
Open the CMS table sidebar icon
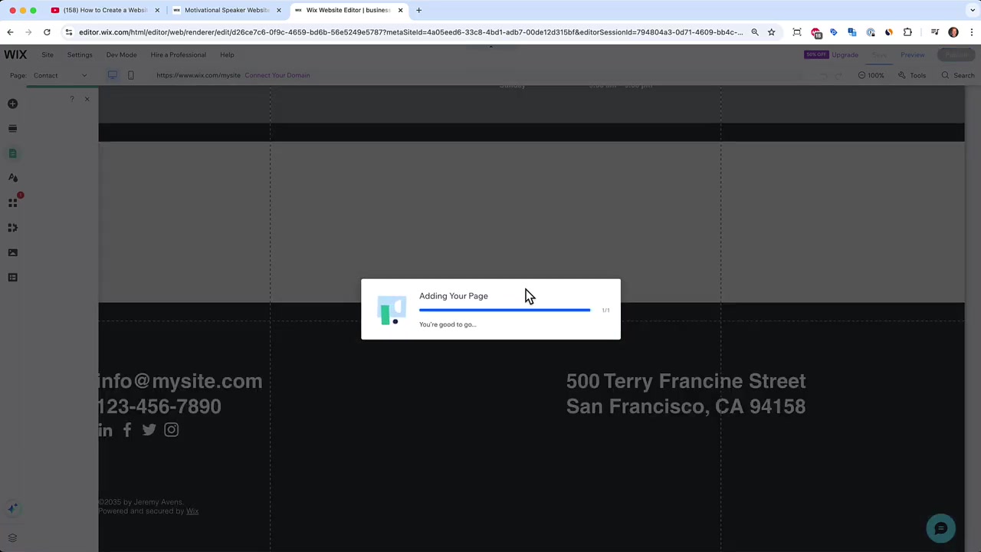click(12, 277)
